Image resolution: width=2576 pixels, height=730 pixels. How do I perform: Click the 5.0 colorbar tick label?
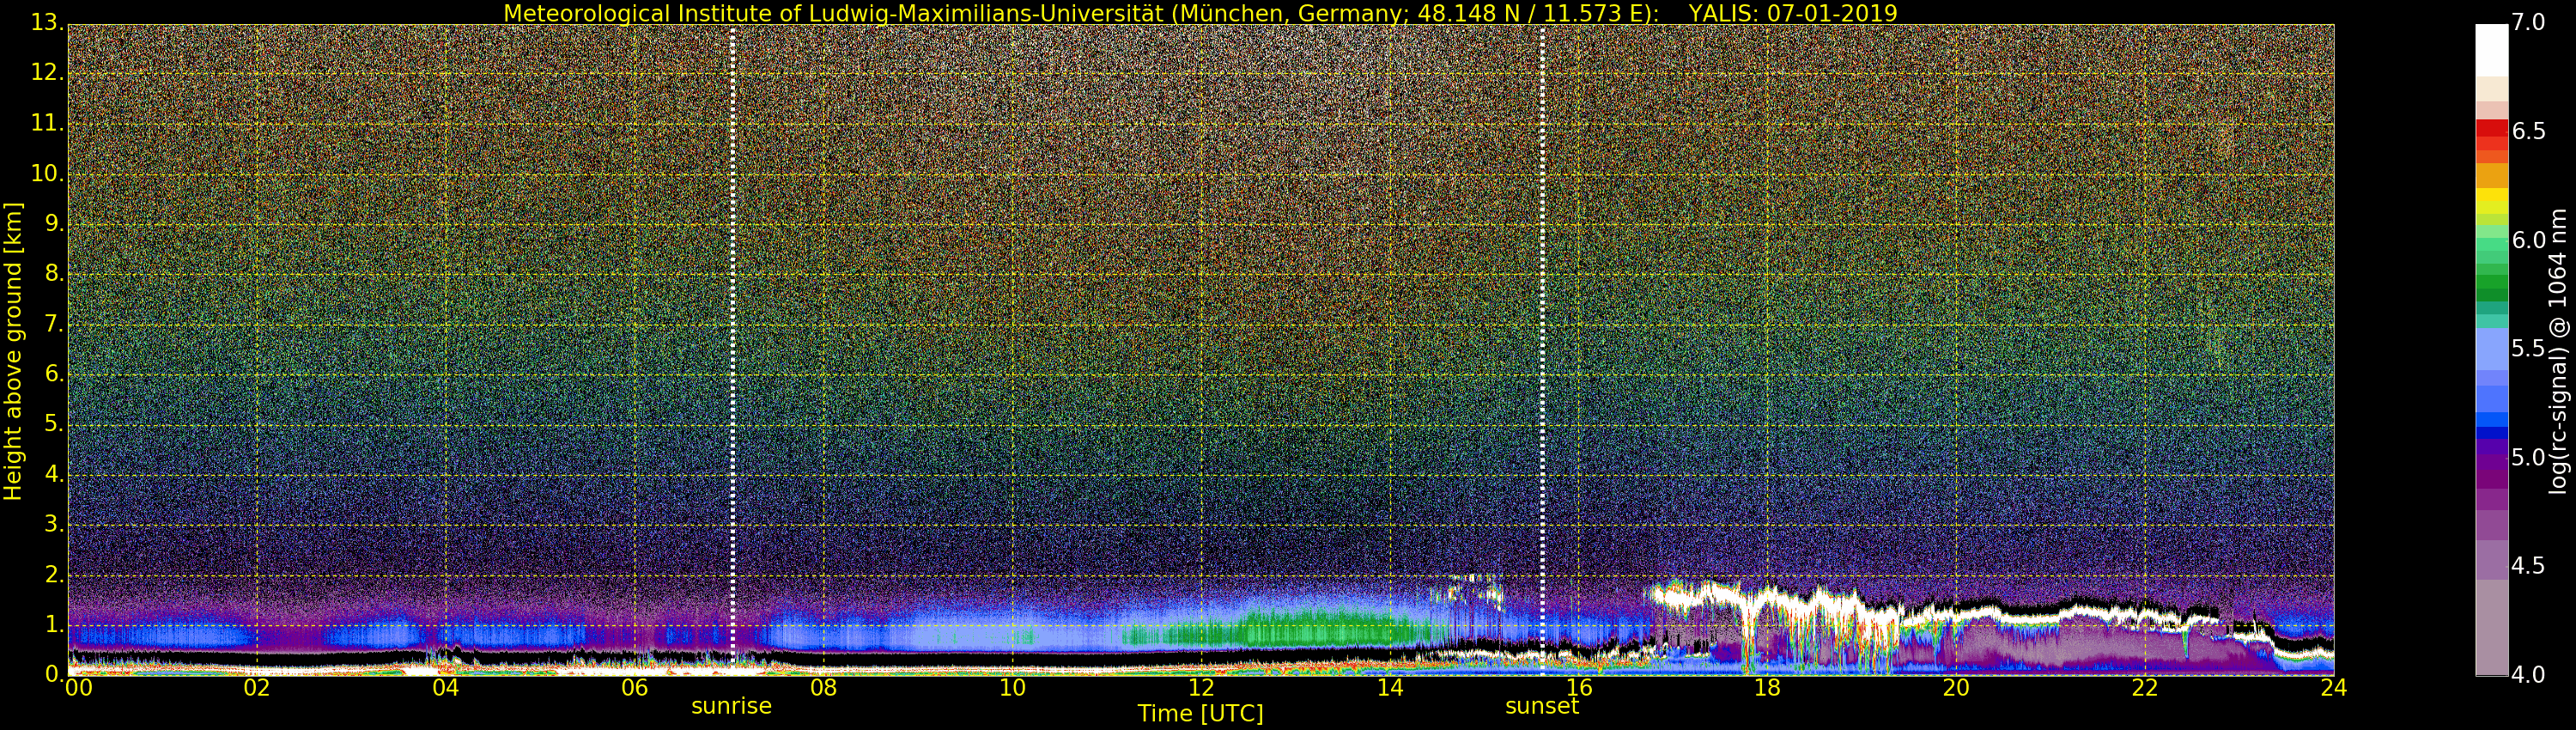pos(2529,458)
